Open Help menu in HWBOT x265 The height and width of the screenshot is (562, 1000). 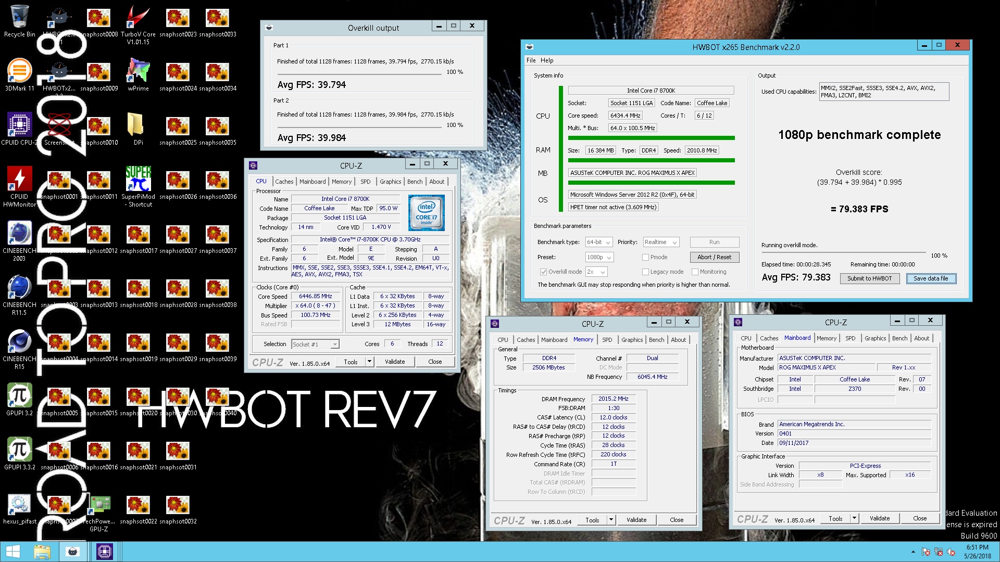pos(547,60)
